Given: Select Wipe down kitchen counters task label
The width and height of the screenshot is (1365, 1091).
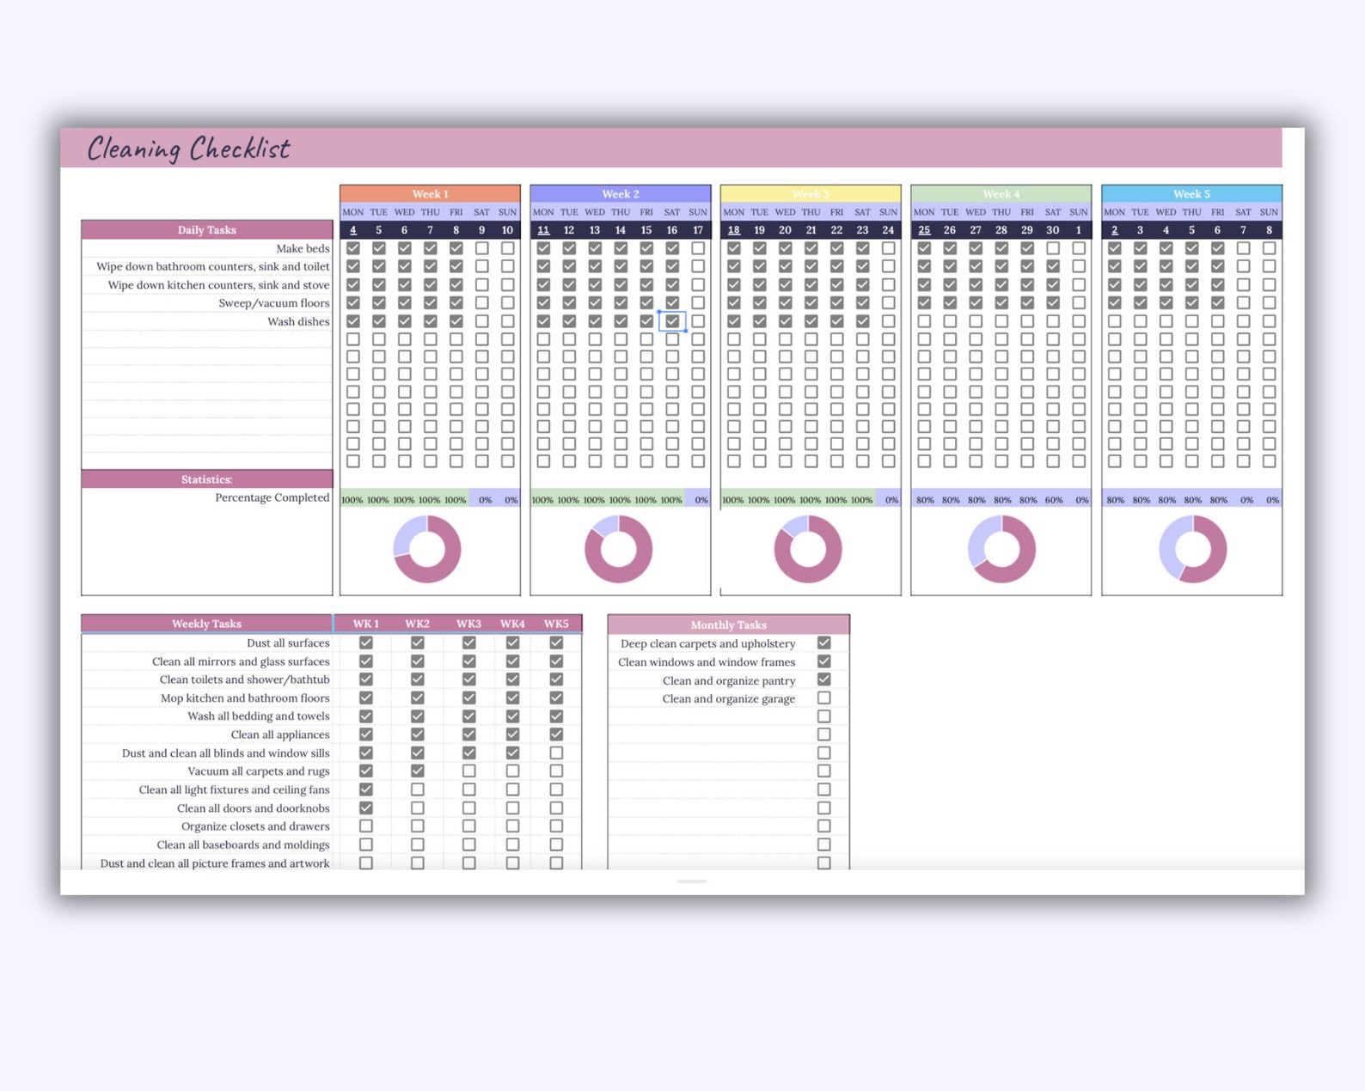Looking at the screenshot, I should [218, 285].
